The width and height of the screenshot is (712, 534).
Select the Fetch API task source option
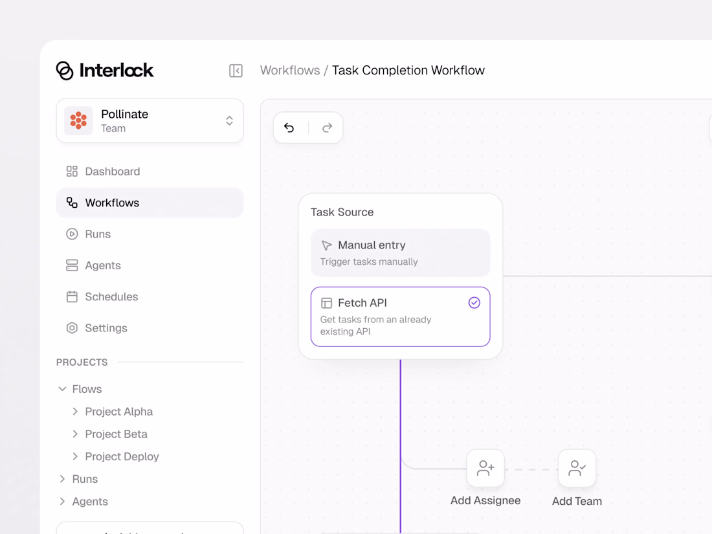point(400,317)
